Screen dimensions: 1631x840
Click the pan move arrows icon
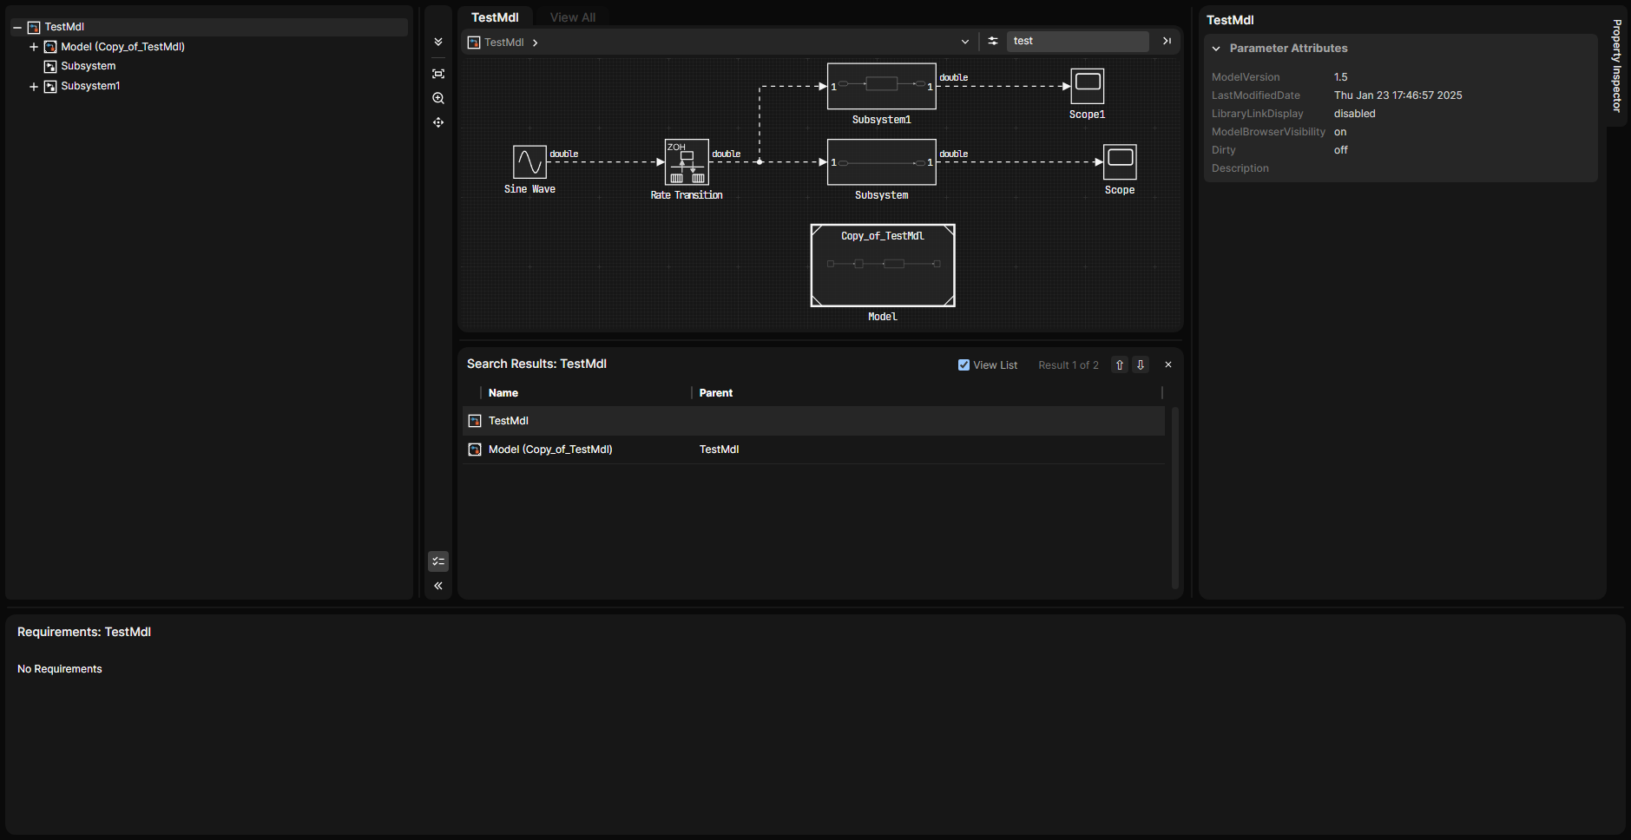[x=438, y=122]
